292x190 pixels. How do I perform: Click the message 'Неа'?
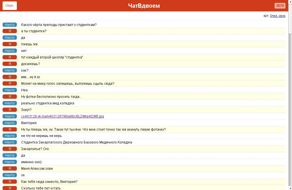pyautogui.click(x=24, y=90)
